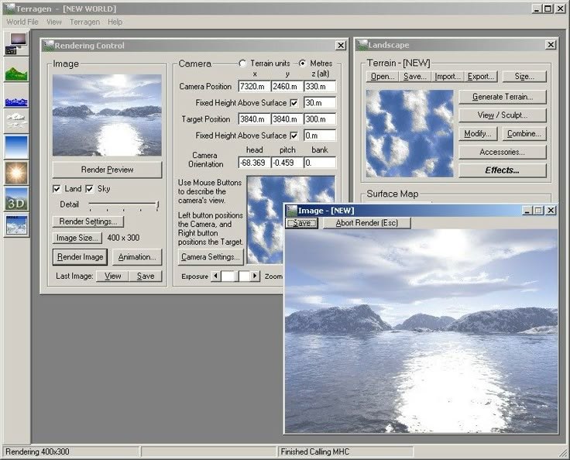Click the pitch orientation field -0.459

[x=287, y=163]
